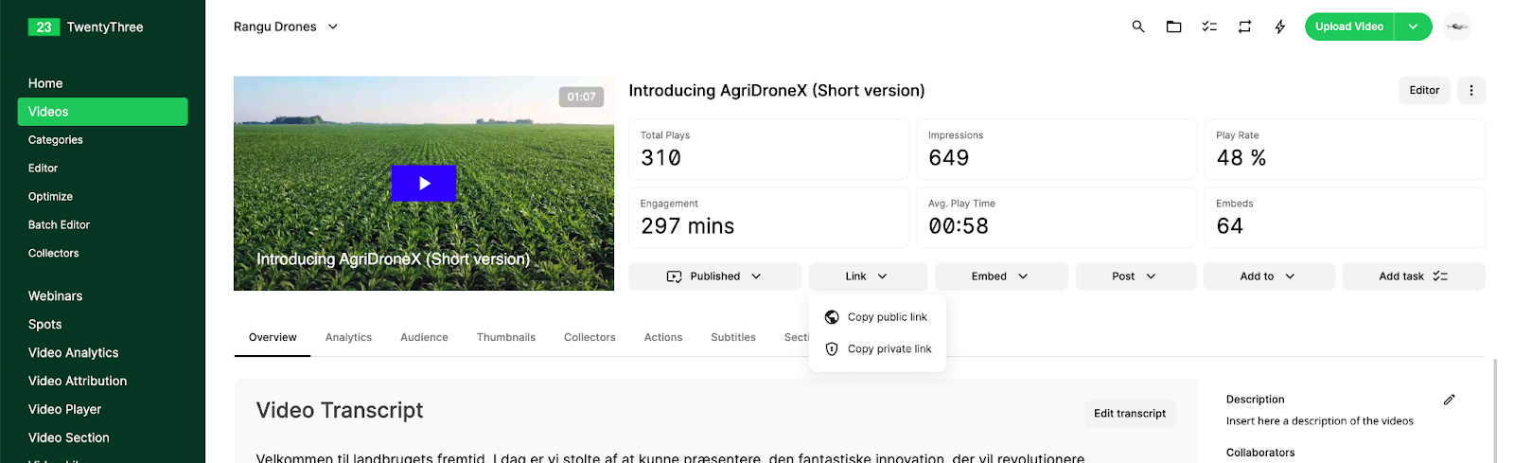
Task: Open Webinars in sidebar
Action: [56, 296]
